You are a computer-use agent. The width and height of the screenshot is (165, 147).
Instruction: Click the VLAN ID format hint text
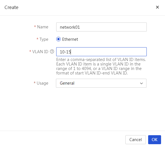101,66
